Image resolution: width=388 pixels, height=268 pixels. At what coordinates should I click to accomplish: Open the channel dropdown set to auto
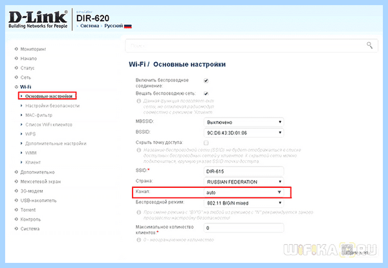pos(244,192)
